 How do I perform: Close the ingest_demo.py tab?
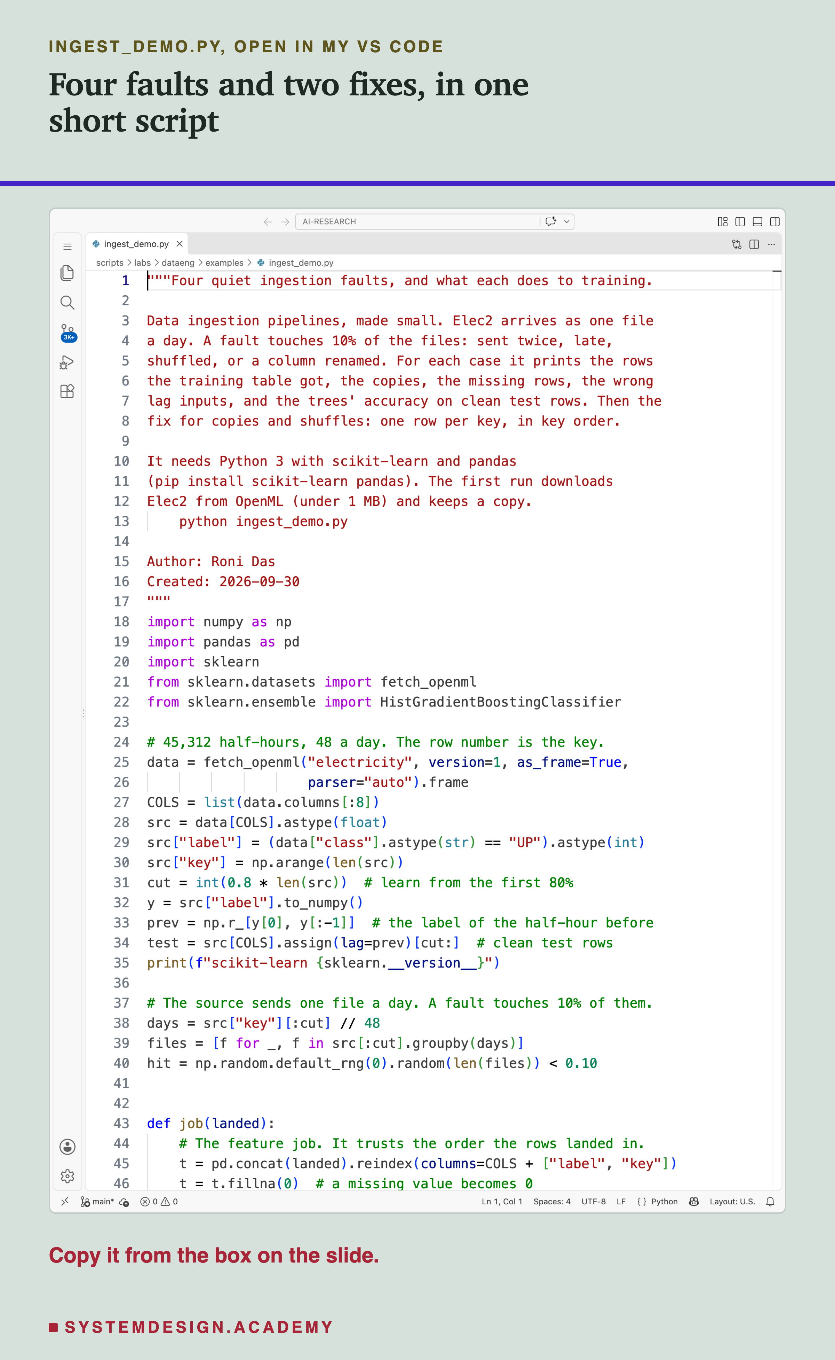[x=180, y=244]
